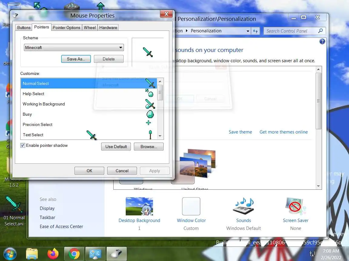Click the Busy diamond cursor icon
Screen dimensions: 349x261
(150, 114)
